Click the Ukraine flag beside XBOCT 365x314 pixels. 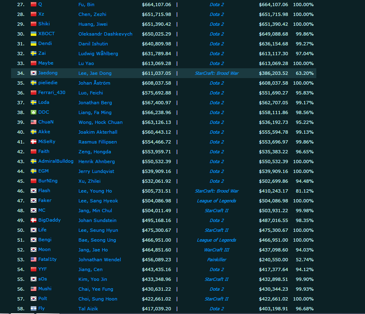[x=34, y=34]
